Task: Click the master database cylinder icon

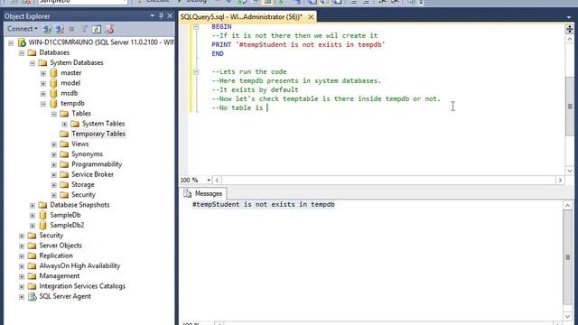Action: tap(54, 73)
